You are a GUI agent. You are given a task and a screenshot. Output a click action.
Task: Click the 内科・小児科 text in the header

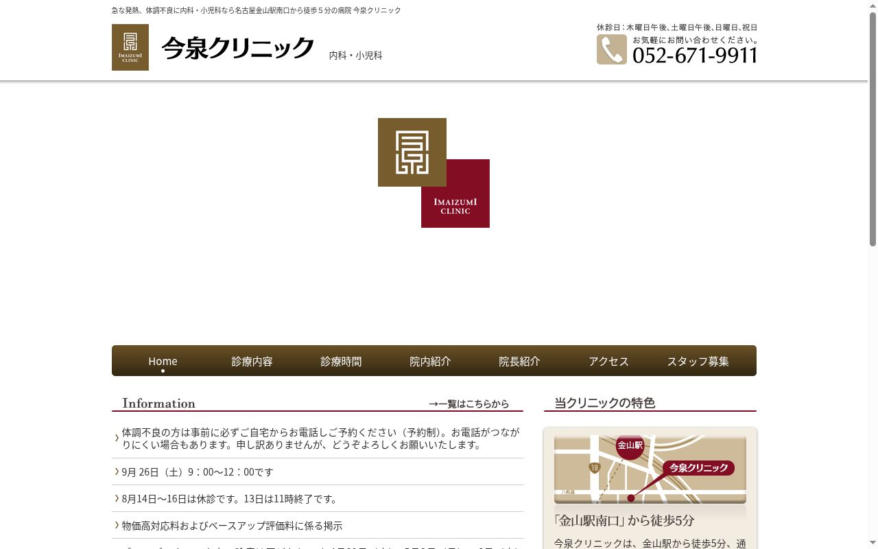[x=355, y=56]
